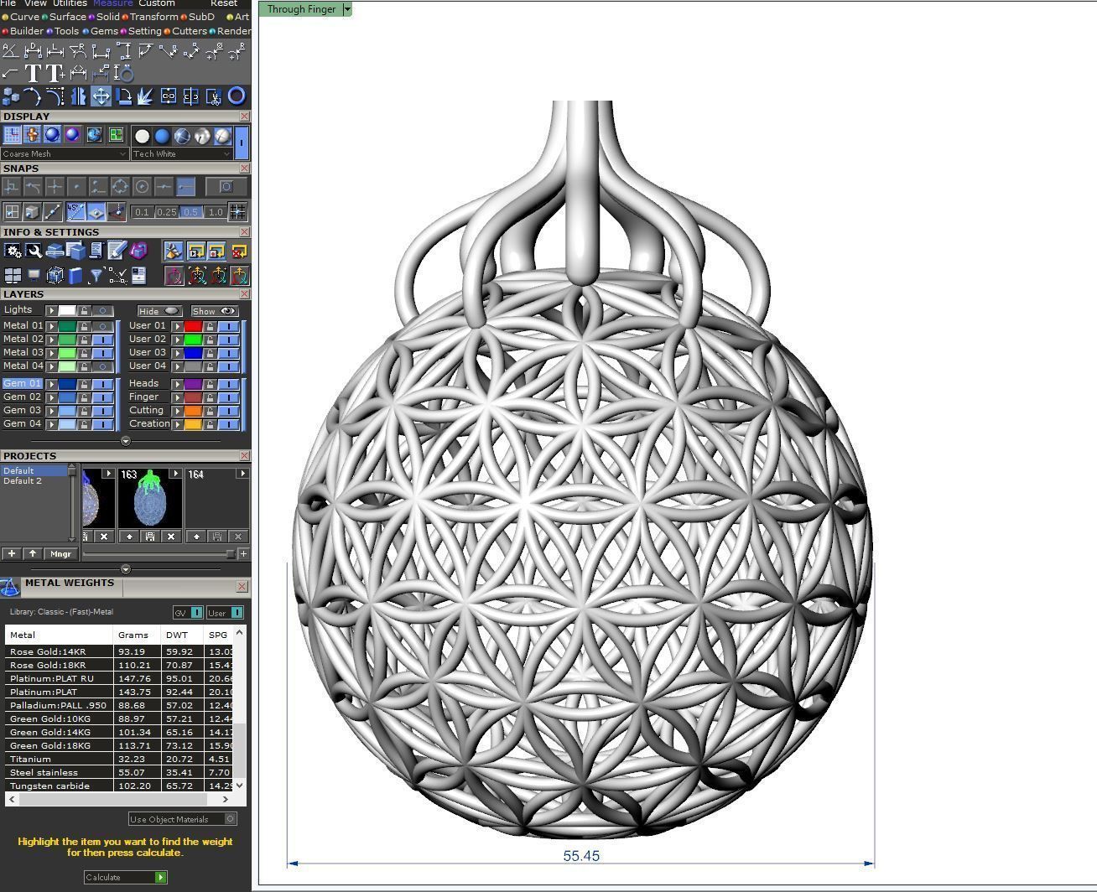Click the four-viewport layout icon

(13, 276)
